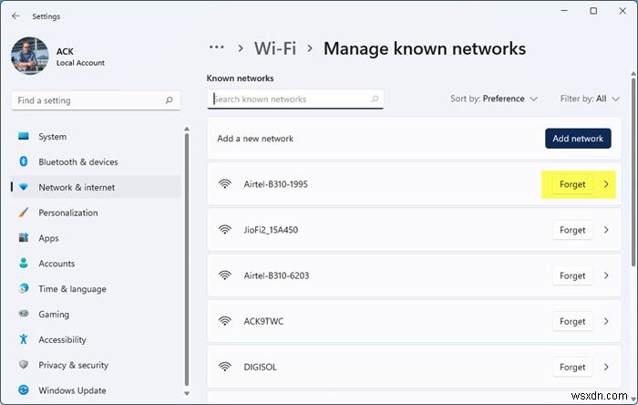This screenshot has height=405, width=638.
Task: Expand JioFi2_15A450 network details chevron
Action: 607,230
